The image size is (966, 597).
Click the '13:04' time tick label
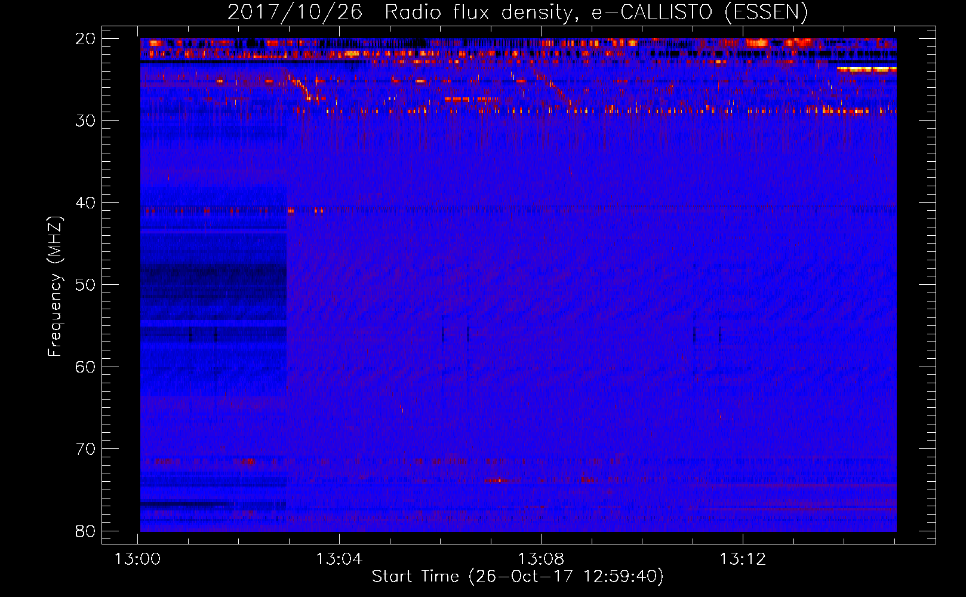(339, 559)
